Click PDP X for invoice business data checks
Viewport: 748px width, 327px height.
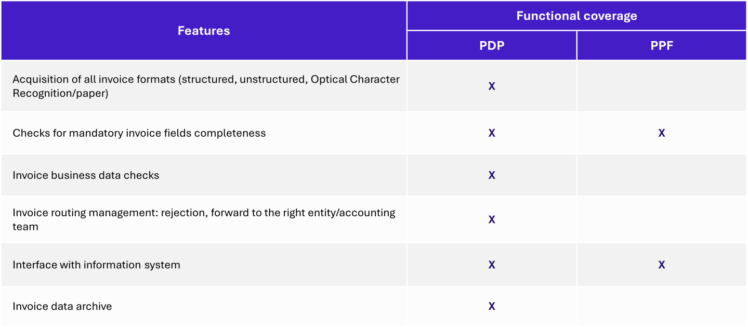[x=492, y=175]
